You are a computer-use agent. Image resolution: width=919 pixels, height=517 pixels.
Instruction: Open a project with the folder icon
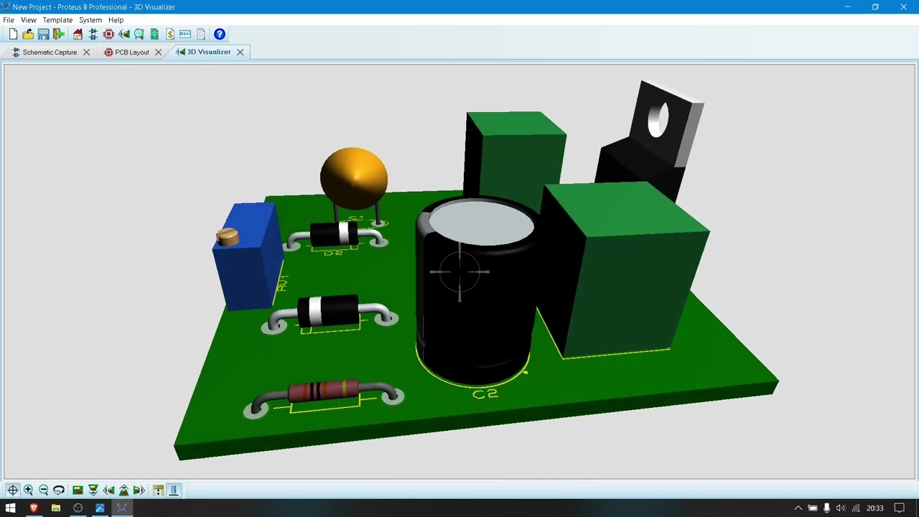tap(28, 34)
